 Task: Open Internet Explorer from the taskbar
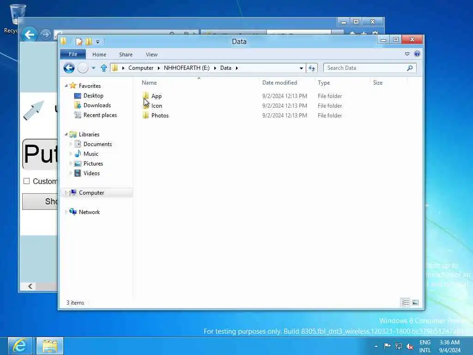(x=19, y=346)
